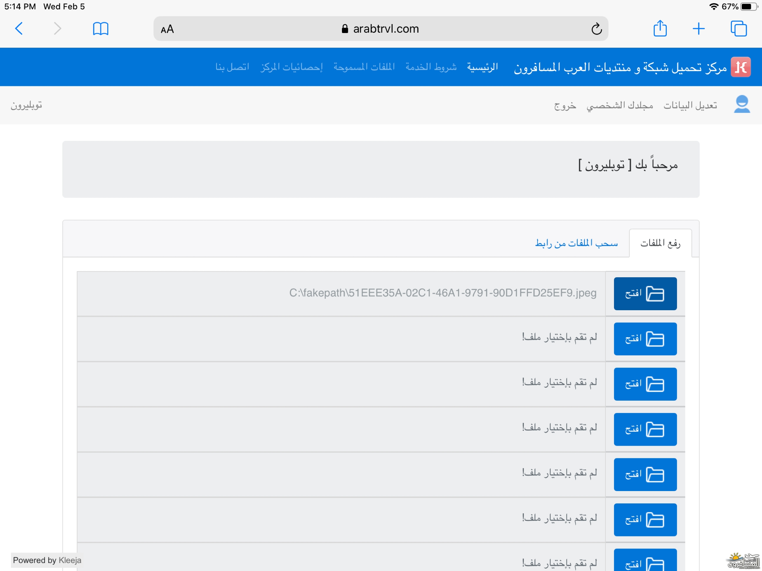Open إحصائيات المركز page
Image resolution: width=762 pixels, height=571 pixels.
point(291,67)
